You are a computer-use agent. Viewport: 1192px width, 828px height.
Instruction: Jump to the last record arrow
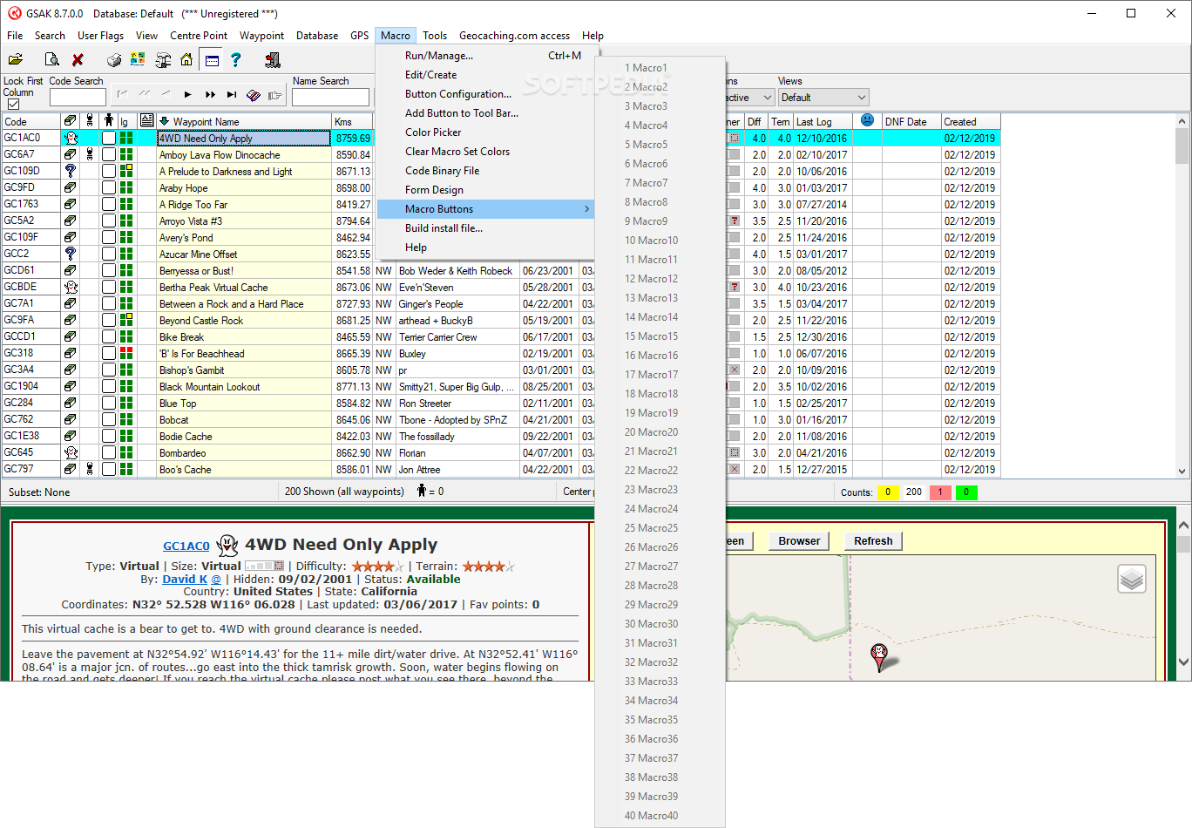pos(232,94)
